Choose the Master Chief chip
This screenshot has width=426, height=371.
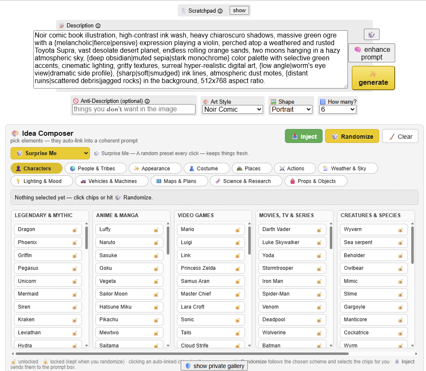click(x=211, y=294)
